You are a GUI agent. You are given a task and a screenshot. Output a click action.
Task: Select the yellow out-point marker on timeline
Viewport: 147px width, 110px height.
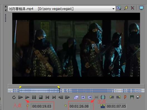tap(58, 87)
